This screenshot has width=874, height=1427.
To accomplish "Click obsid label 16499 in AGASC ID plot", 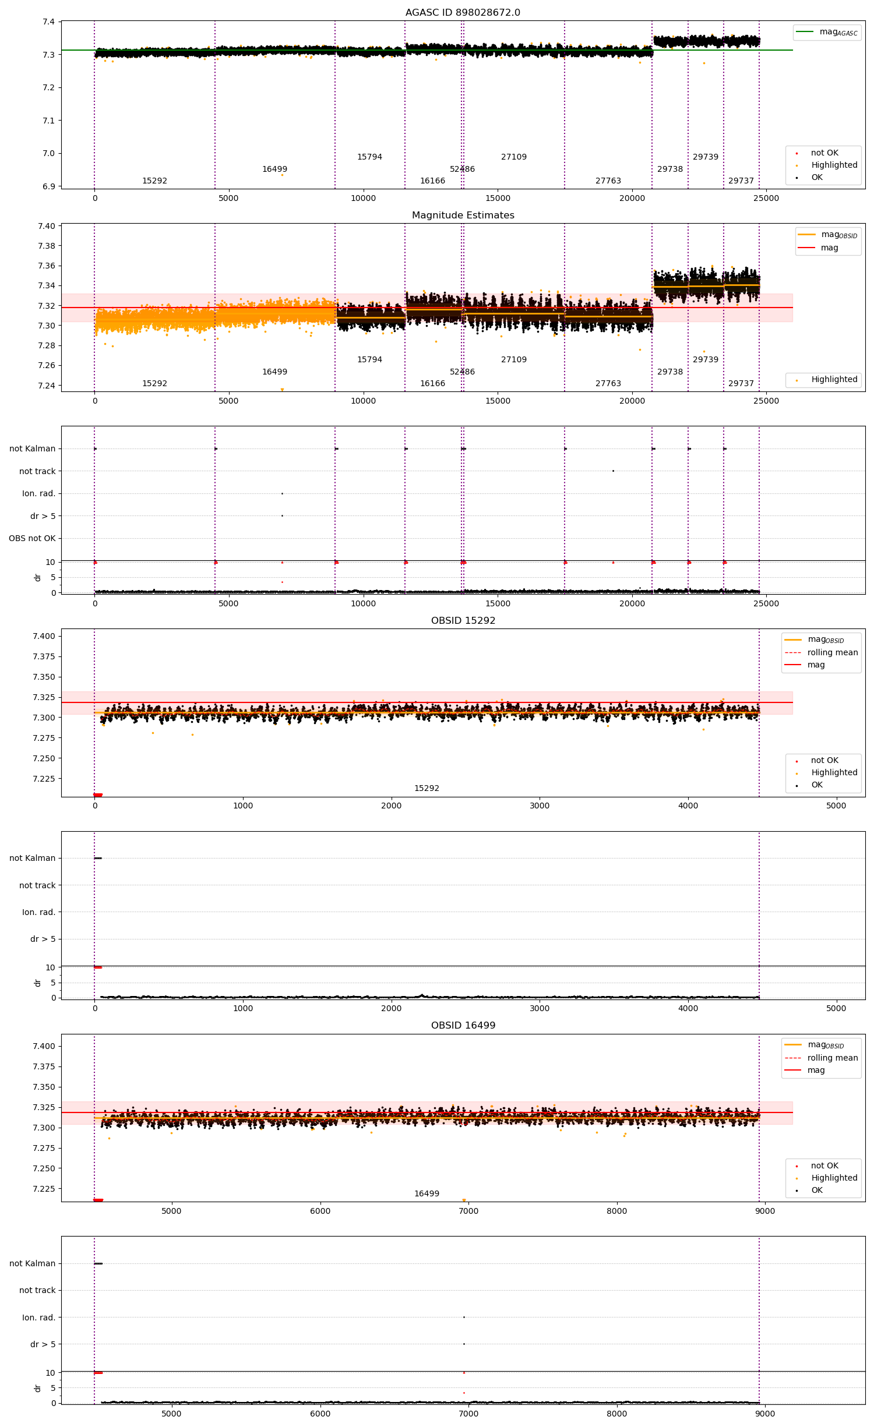I will point(274,169).
